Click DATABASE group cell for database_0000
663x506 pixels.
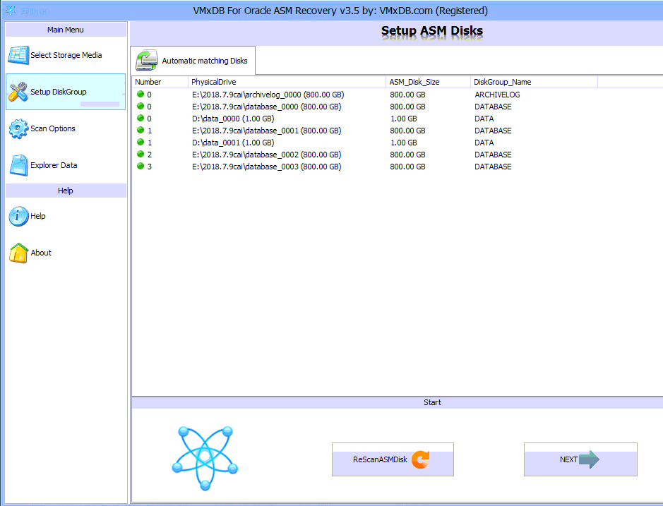coord(493,107)
